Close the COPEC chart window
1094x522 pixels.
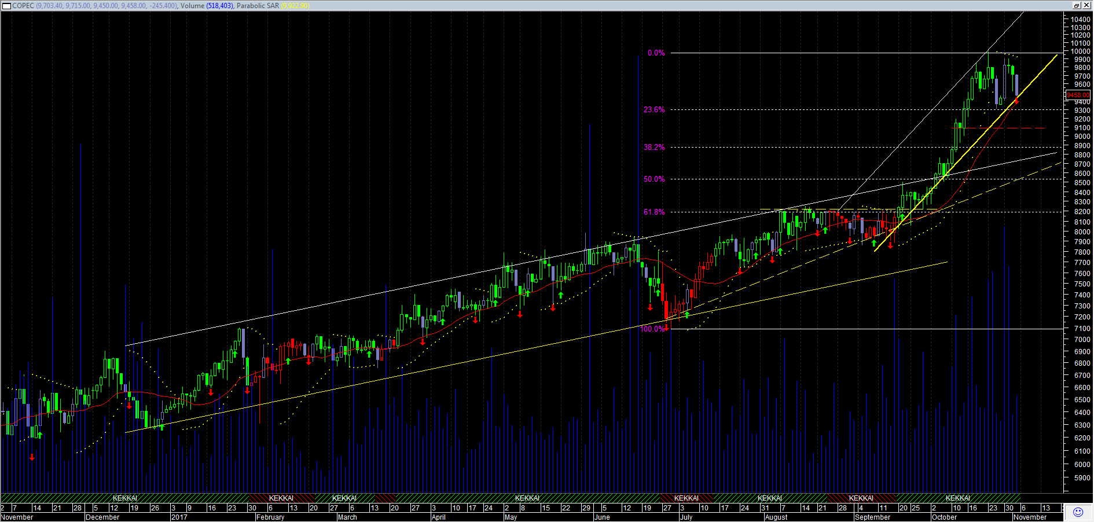[x=1086, y=5]
